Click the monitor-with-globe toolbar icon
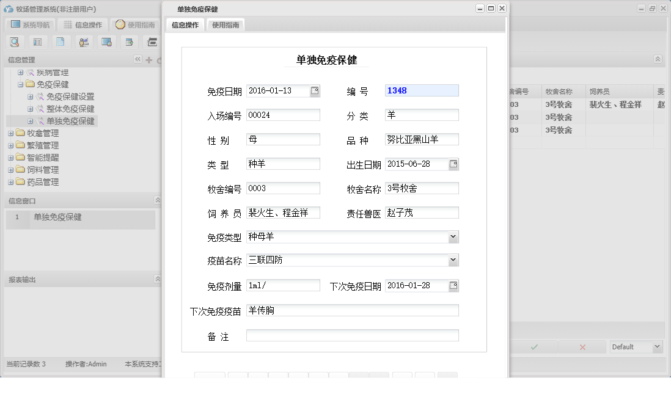Image resolution: width=671 pixels, height=400 pixels. tap(108, 42)
